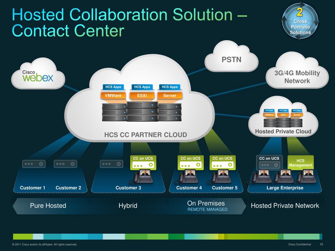Click the HCS CC PARTNER CLOUD label
335x251 pixels.
(x=146, y=135)
